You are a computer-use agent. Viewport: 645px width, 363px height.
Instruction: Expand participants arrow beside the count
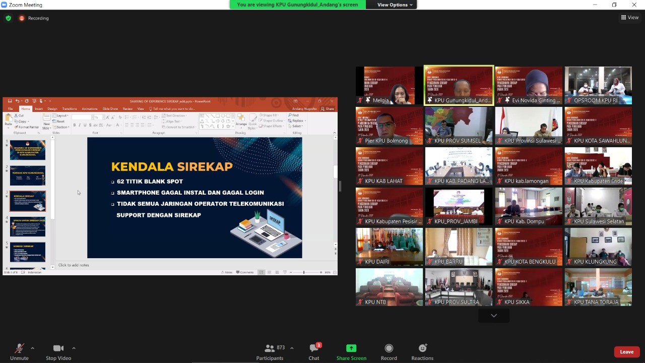(x=292, y=348)
